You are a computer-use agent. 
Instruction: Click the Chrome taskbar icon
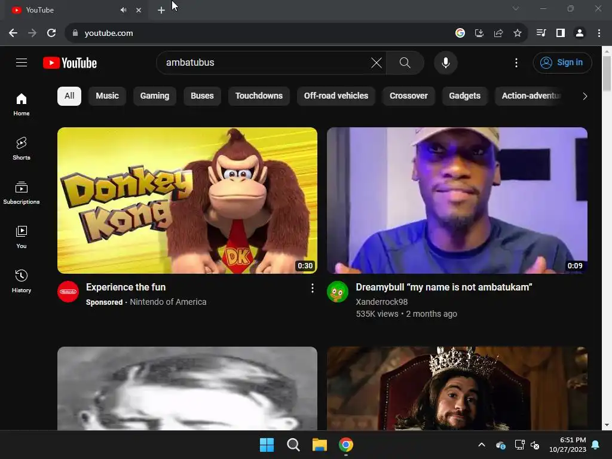(x=346, y=445)
